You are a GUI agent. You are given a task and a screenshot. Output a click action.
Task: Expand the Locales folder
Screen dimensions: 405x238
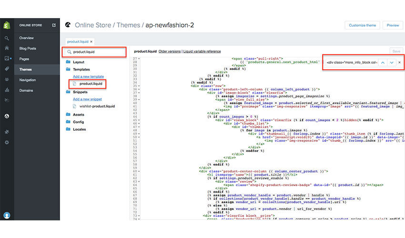pos(80,129)
